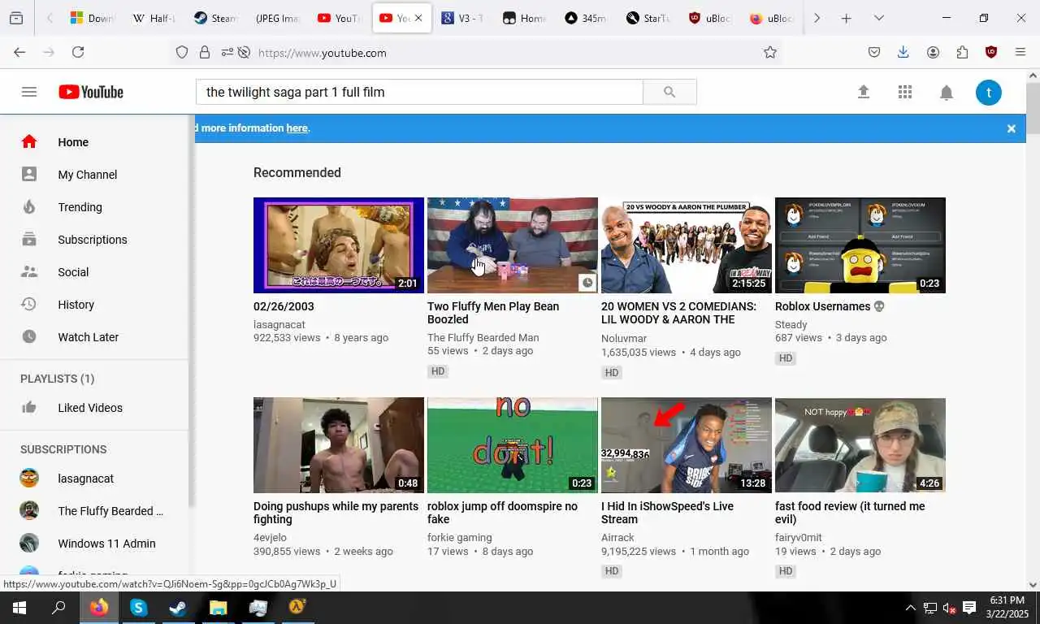
Task: Click the uBlock Origin toolbar icon
Action: click(991, 52)
